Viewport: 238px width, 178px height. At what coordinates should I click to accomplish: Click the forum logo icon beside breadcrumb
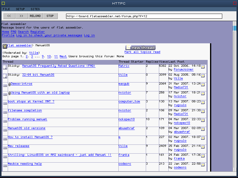pyautogui.click(x=5, y=46)
